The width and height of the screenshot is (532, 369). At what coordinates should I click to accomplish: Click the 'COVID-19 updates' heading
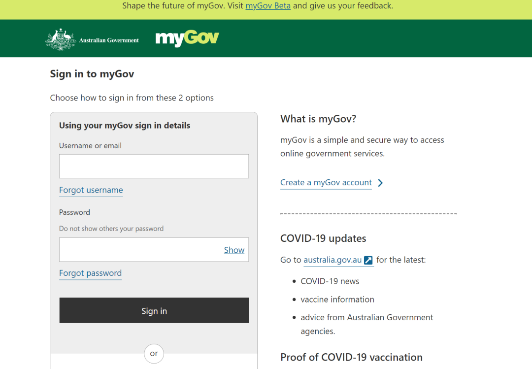323,238
